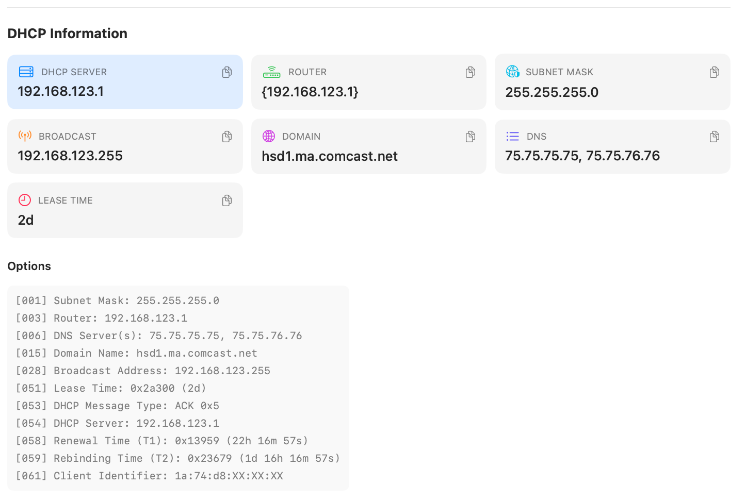Click the Subnet Mask globe icon
Viewport: 746px width, 501px height.
tap(513, 72)
